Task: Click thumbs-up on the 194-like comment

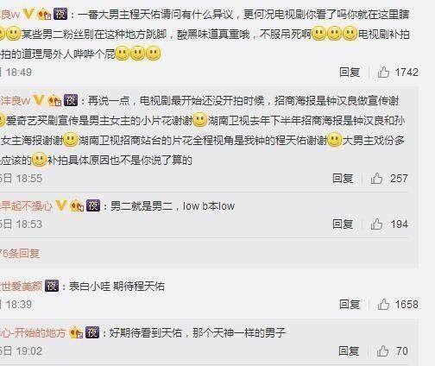Action: click(376, 224)
